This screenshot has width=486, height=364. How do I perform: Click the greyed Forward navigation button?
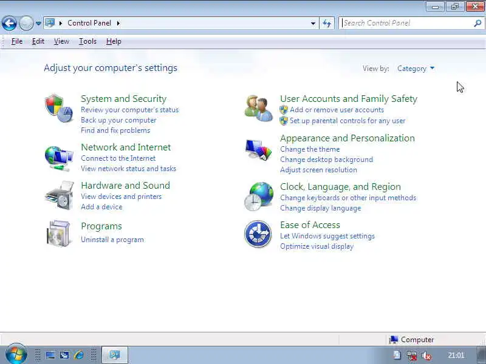pyautogui.click(x=26, y=23)
